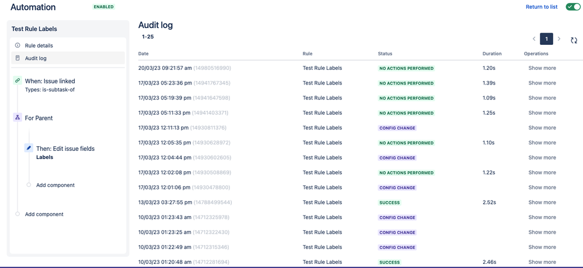583x268 pixels.
Task: Click the Audit log document icon
Action: (17, 58)
